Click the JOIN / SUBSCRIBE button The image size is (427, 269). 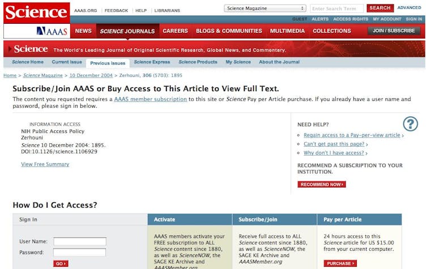pos(394,31)
